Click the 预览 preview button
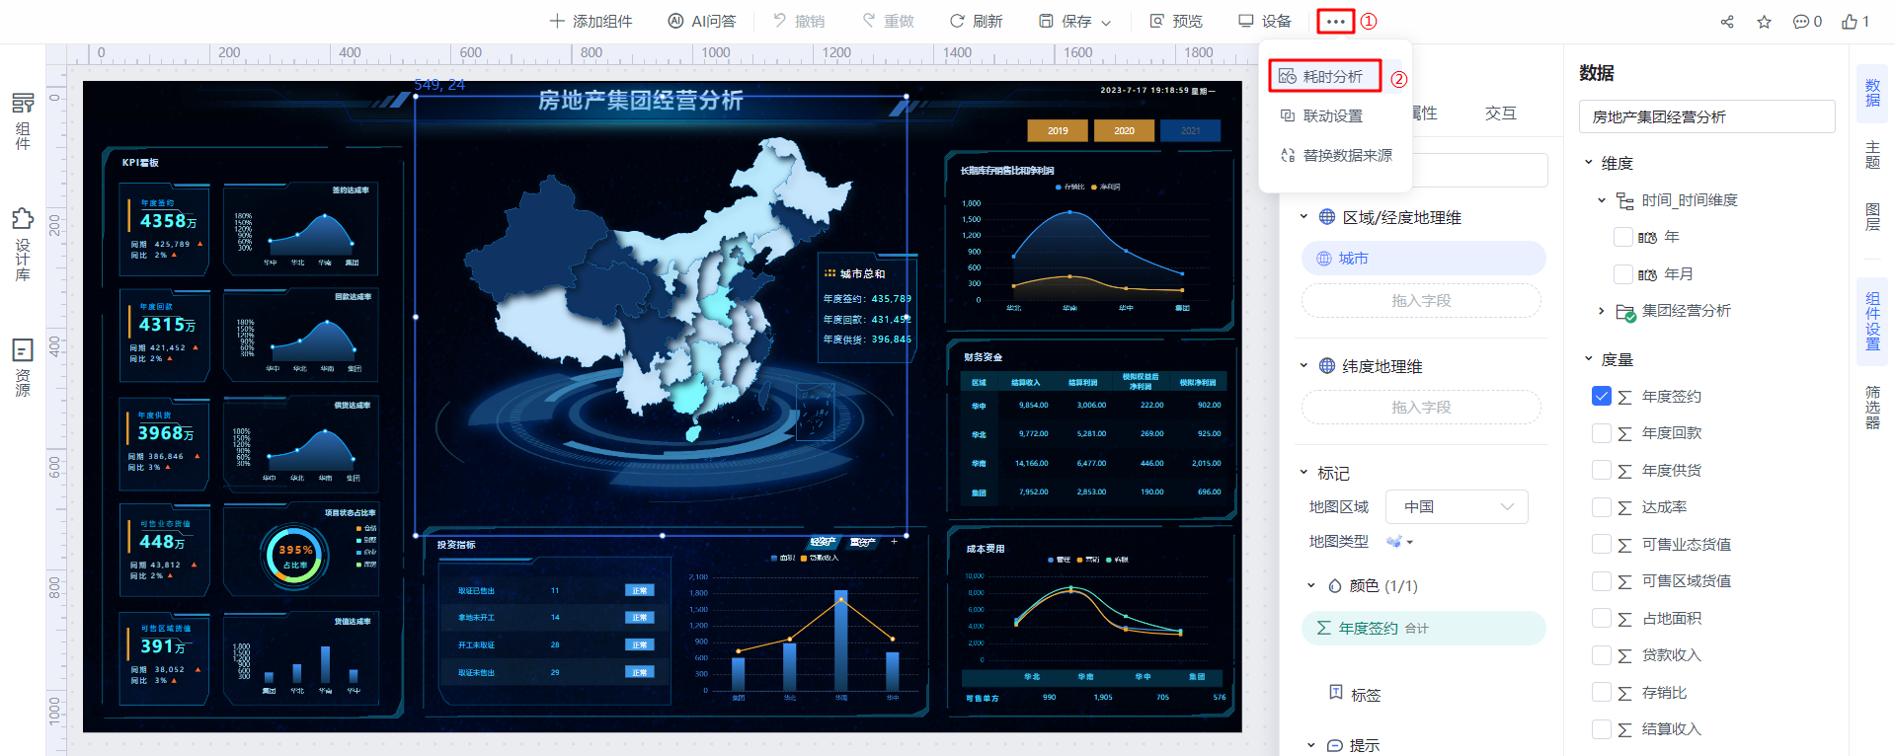Image resolution: width=1895 pixels, height=756 pixels. pos(1176,21)
